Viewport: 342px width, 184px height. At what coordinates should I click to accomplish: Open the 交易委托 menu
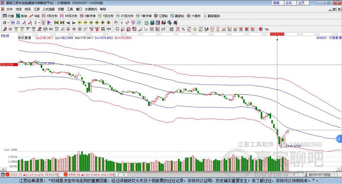(x=91, y=9)
